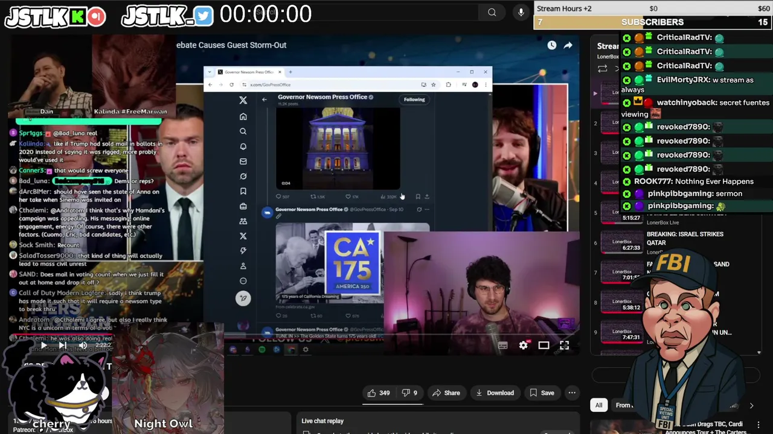Toggle theater mode on the player

coord(544,345)
